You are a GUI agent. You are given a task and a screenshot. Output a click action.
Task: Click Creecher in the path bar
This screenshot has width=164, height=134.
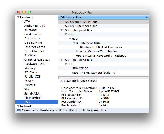coord(28,110)
